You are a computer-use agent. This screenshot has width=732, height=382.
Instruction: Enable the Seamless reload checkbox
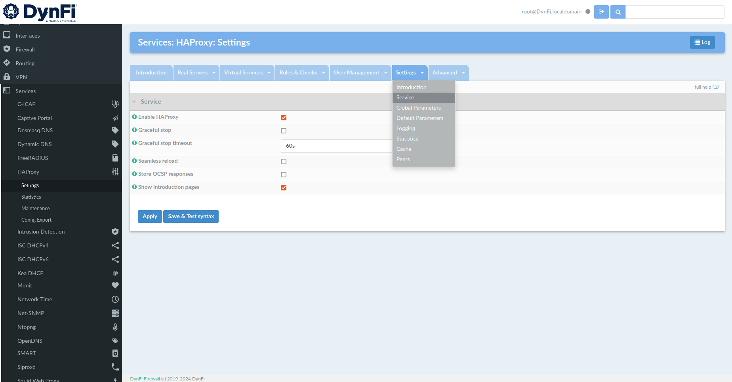pos(284,162)
